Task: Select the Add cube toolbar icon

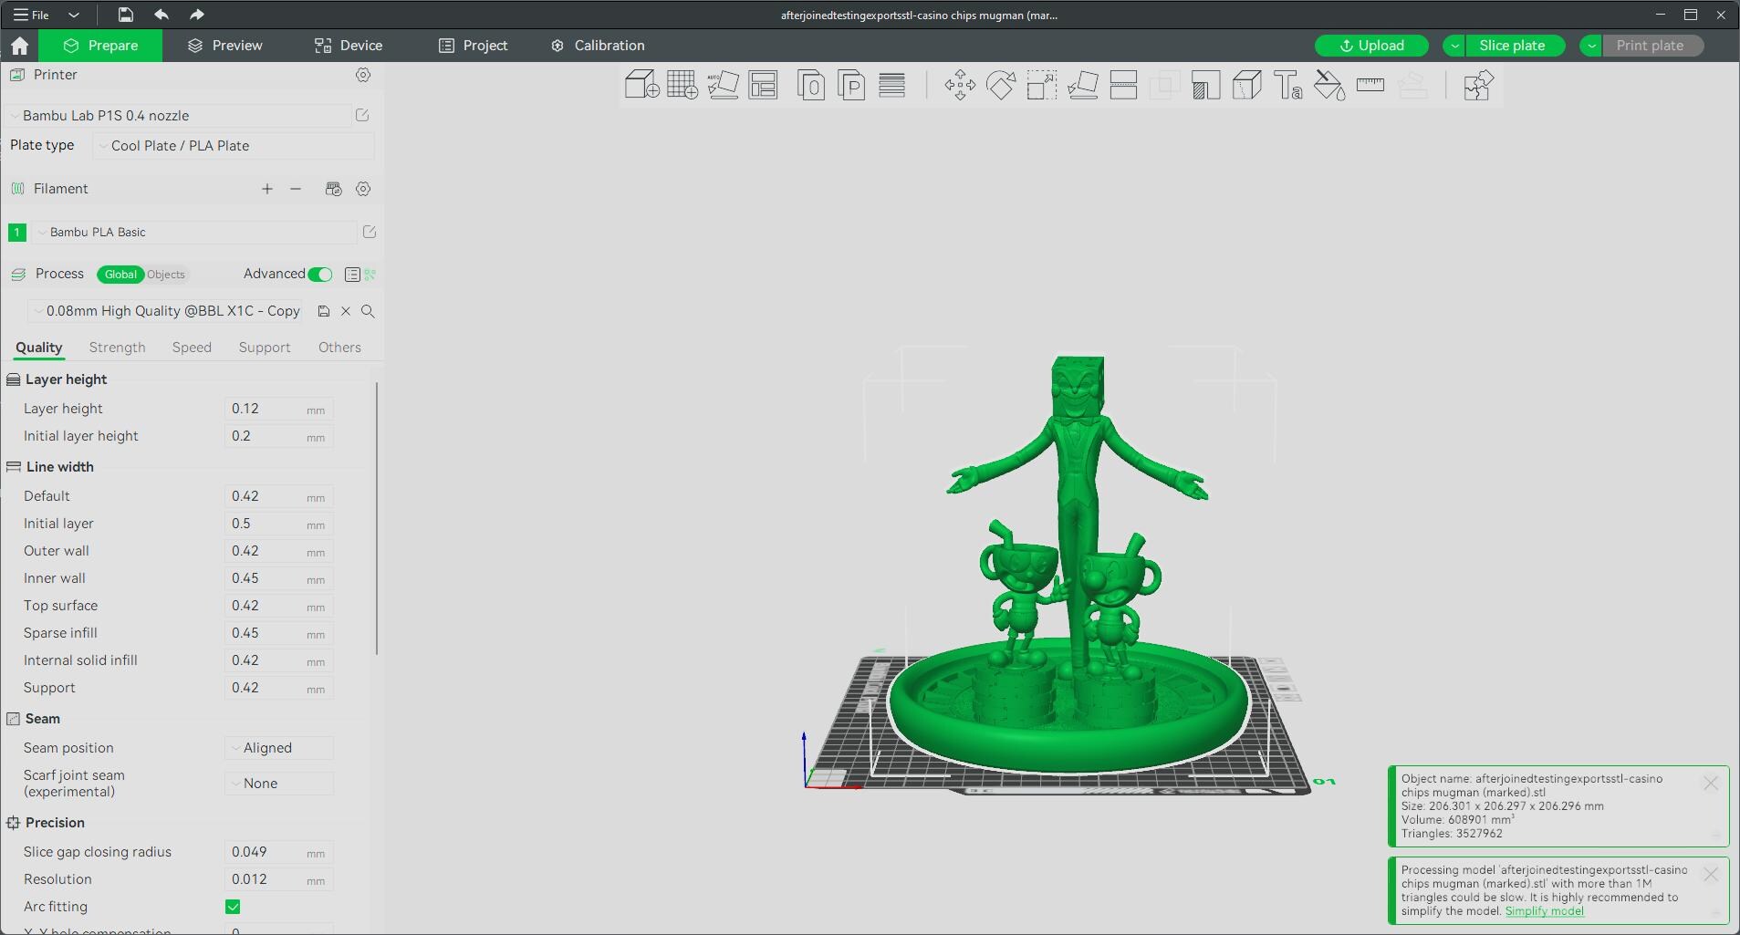Action: [641, 86]
